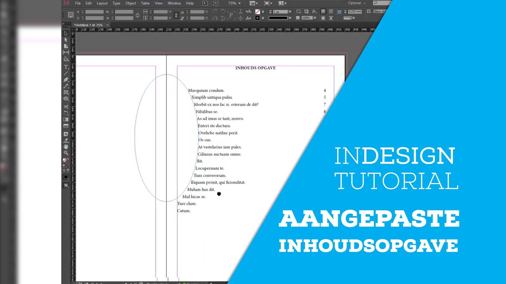Screen dimensions: 506x284
Task: Select the Gap tool
Action: coord(66,52)
